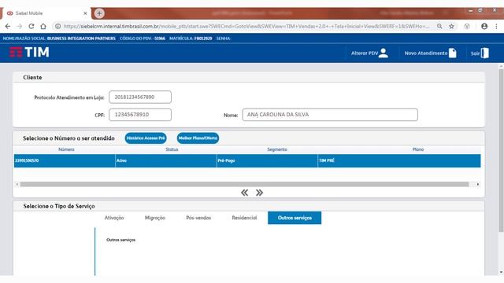The image size is (504, 283).
Task: Click the address bar URL
Action: 246,26
